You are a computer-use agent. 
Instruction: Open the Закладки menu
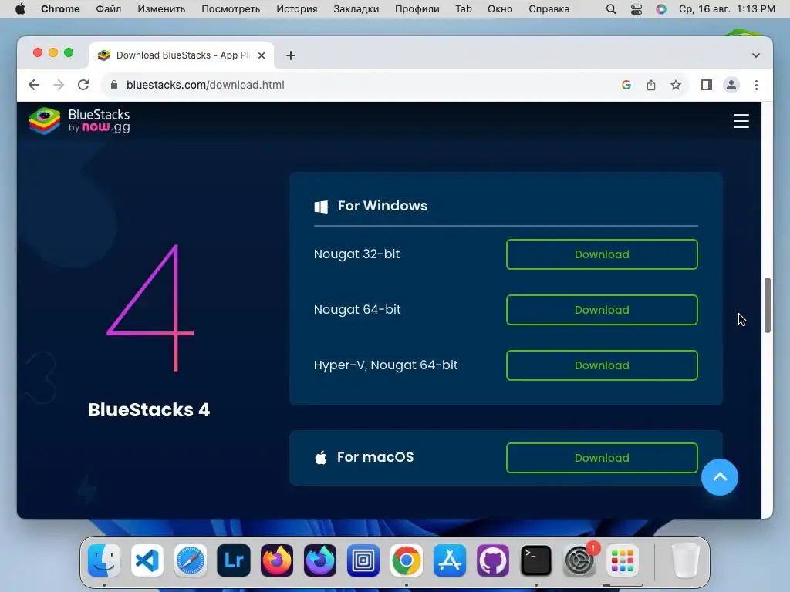click(x=356, y=9)
